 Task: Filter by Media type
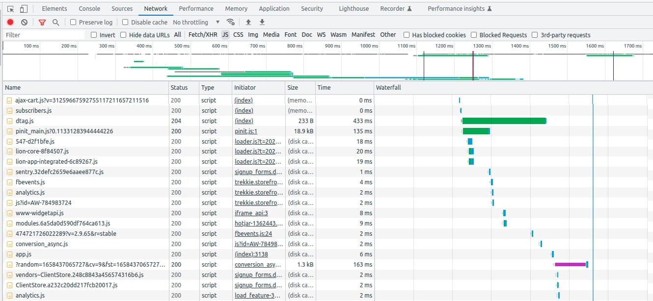(x=271, y=35)
